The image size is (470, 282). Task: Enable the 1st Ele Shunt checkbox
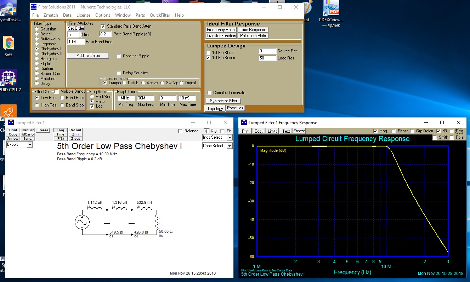pos(208,53)
